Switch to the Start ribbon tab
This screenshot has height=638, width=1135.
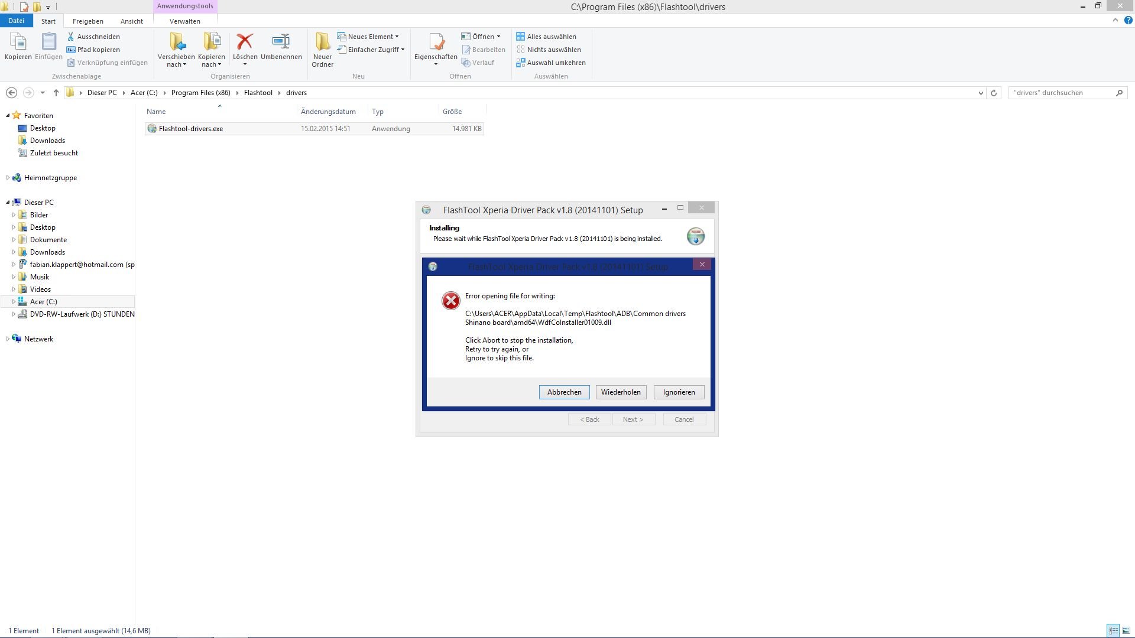click(x=48, y=21)
